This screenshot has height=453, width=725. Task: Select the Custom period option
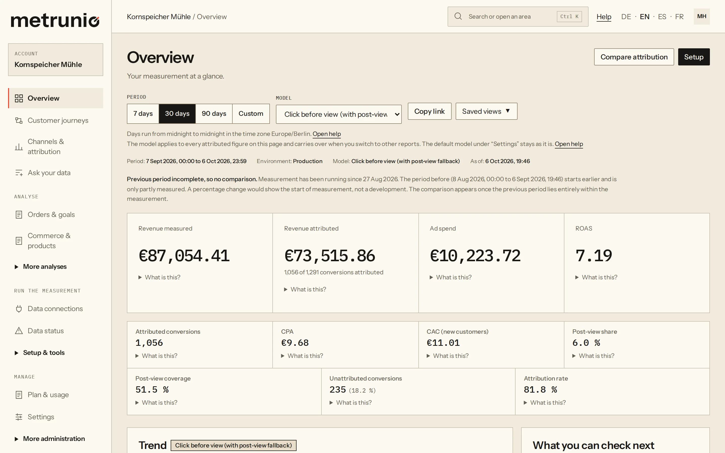(x=251, y=114)
